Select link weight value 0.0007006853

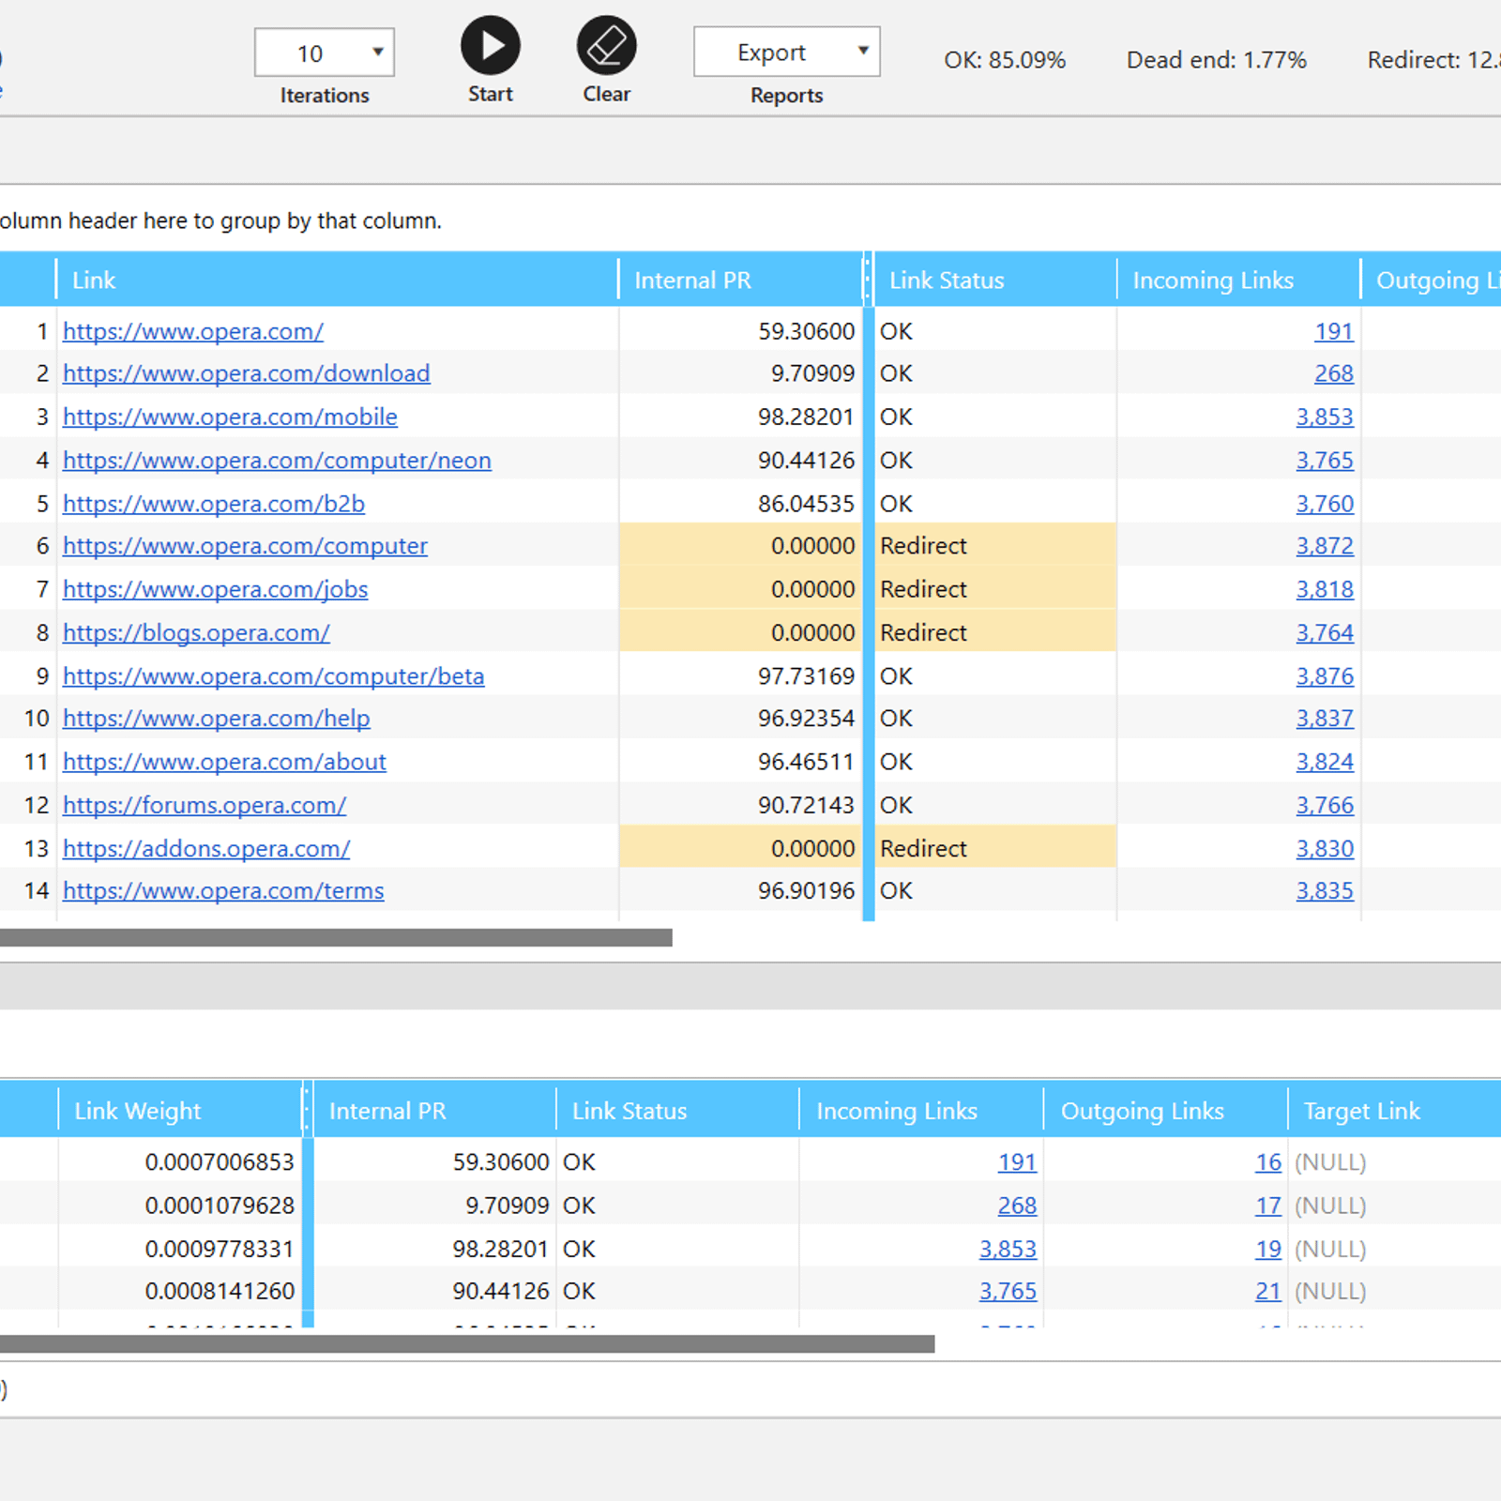click(220, 1162)
